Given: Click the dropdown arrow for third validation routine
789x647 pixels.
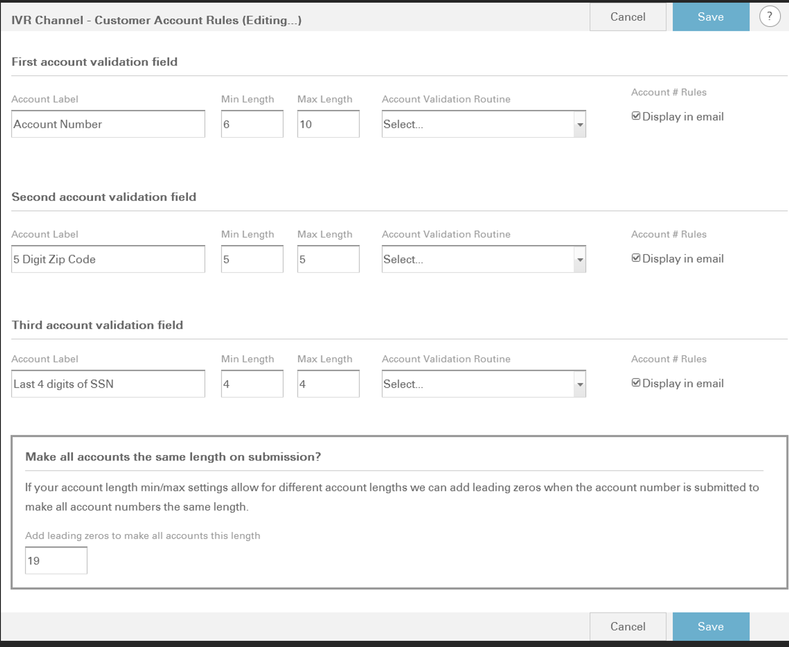Looking at the screenshot, I should tap(580, 384).
